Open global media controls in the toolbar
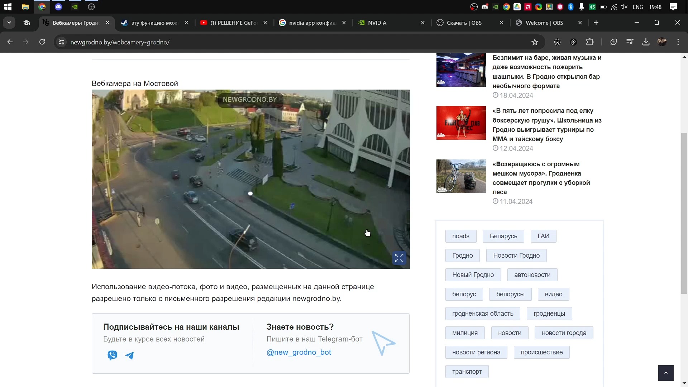This screenshot has height=387, width=688. point(630,42)
